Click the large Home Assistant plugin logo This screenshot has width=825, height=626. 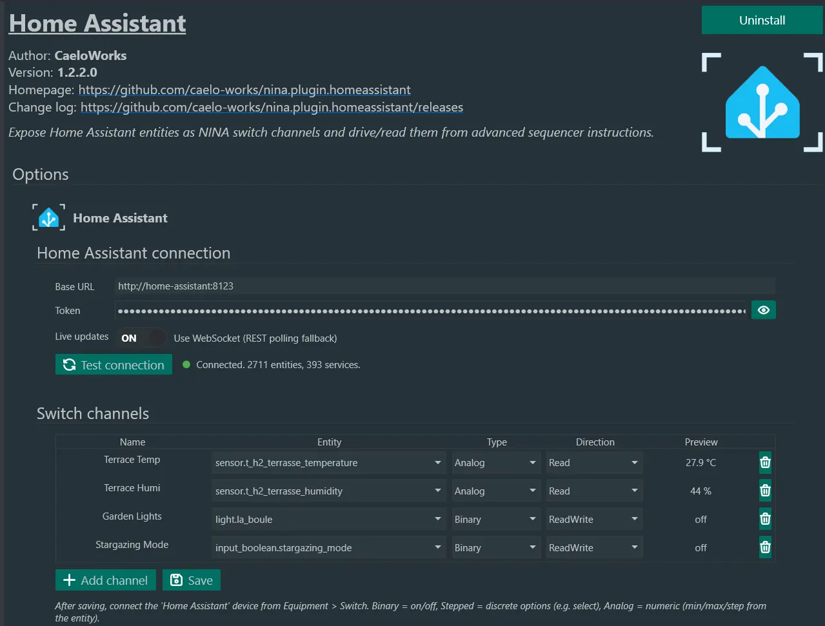[x=762, y=103]
